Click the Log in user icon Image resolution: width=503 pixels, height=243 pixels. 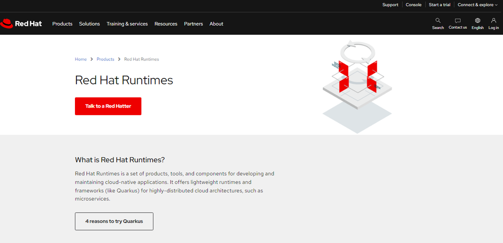click(x=493, y=24)
